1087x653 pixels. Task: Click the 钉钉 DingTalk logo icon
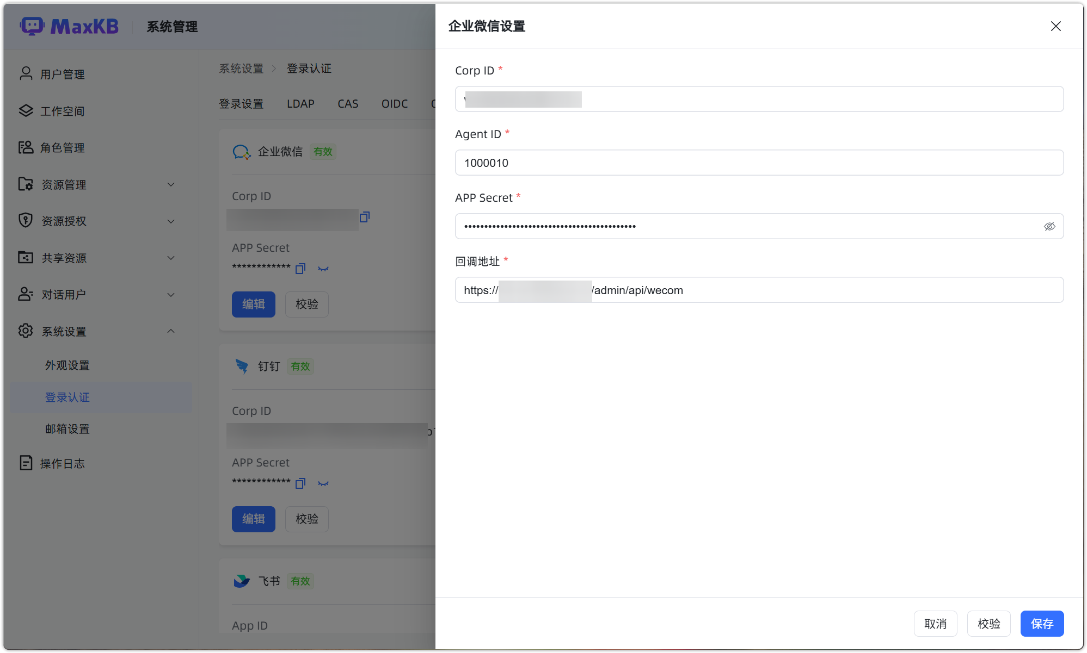241,366
